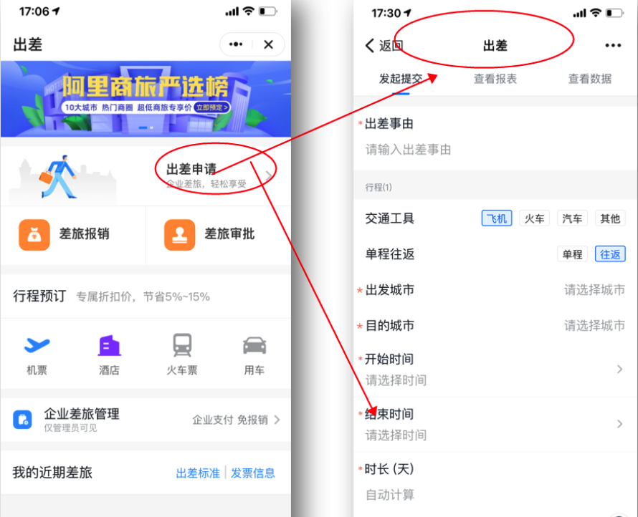The height and width of the screenshot is (517, 638).
Task: Switch to the 发起提交 tab
Action: (401, 79)
